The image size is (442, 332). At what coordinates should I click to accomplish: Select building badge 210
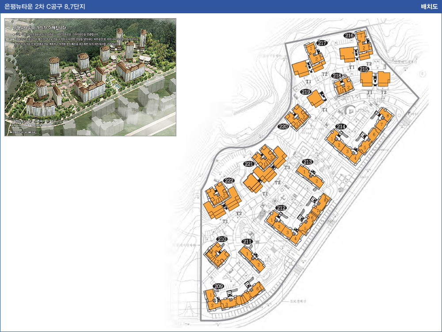pos(222,239)
